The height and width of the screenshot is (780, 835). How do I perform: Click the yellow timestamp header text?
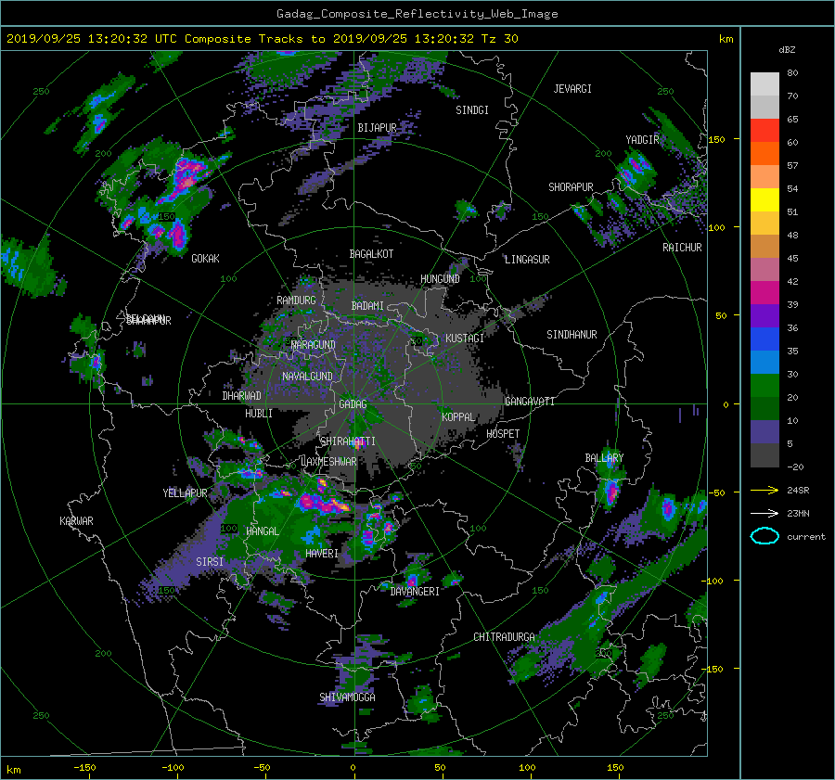tap(262, 38)
